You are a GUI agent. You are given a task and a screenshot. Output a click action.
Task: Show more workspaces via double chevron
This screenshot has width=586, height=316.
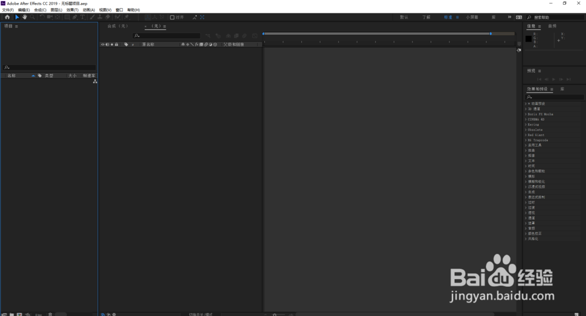pos(509,17)
